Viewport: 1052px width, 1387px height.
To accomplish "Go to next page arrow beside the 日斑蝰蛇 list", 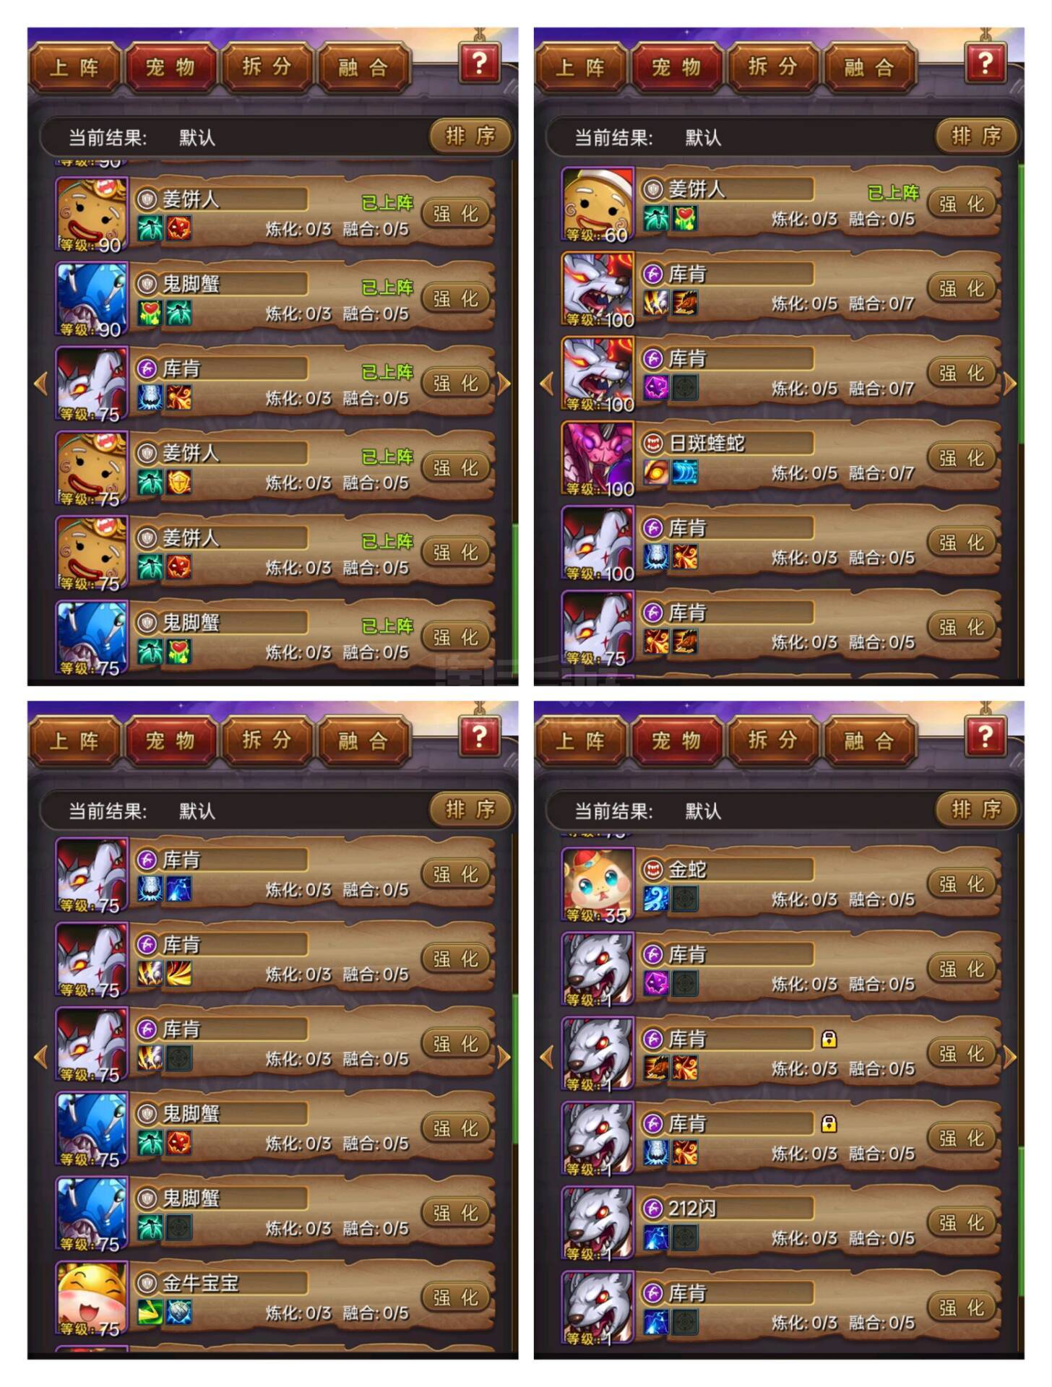I will click(x=1010, y=384).
